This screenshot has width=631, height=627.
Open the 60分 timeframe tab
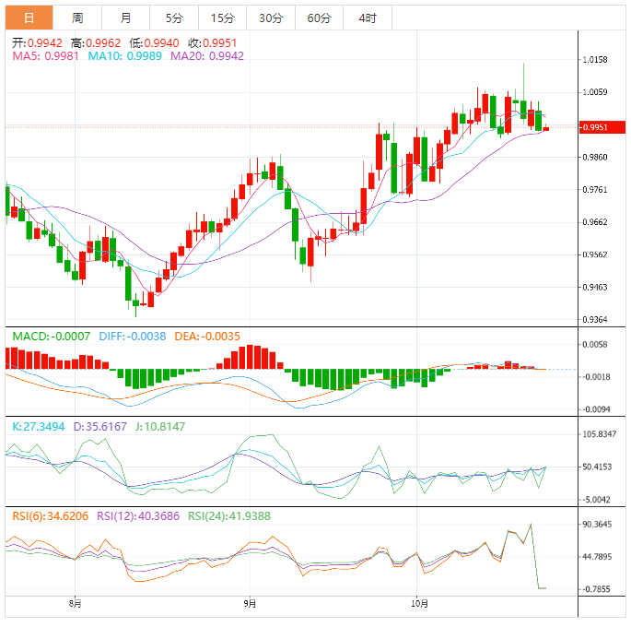(319, 18)
